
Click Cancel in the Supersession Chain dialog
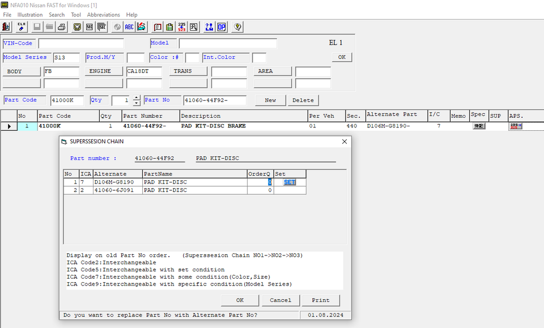(x=280, y=300)
